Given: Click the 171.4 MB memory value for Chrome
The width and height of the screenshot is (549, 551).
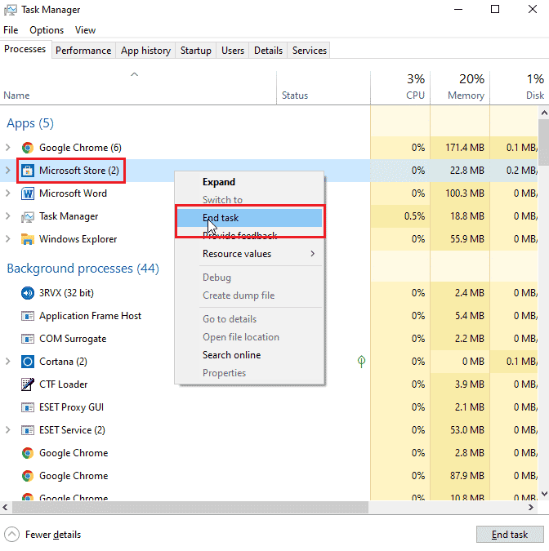Looking at the screenshot, I should coord(465,148).
